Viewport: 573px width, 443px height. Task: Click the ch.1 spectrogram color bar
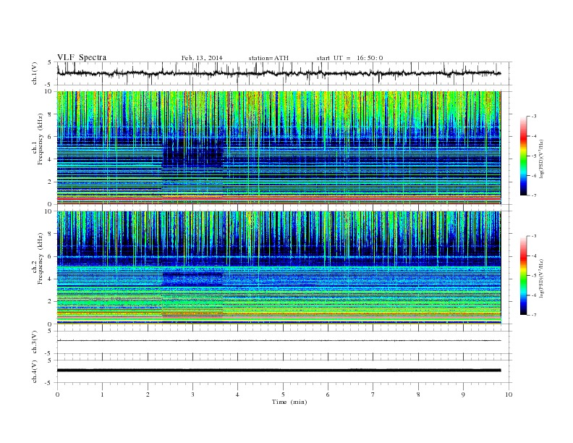tap(523, 156)
